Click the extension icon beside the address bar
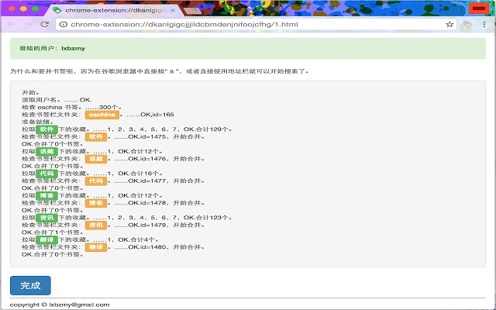Viewport: 496px width, 310px height. tap(467, 25)
